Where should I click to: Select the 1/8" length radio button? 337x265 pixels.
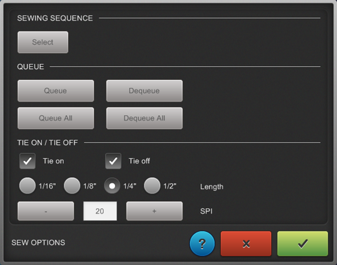(x=72, y=186)
